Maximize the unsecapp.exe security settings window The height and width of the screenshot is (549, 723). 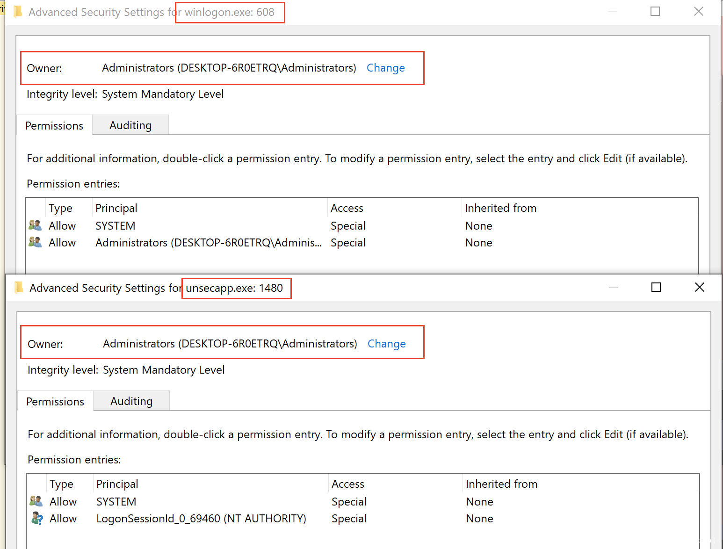[x=656, y=287]
